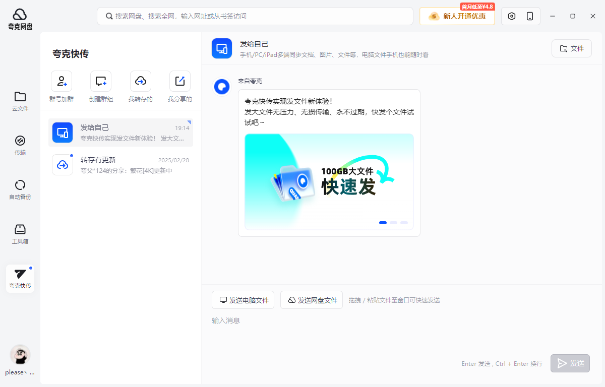The height and width of the screenshot is (387, 605).
Task: Maximize the Quark window
Action: tap(573, 16)
